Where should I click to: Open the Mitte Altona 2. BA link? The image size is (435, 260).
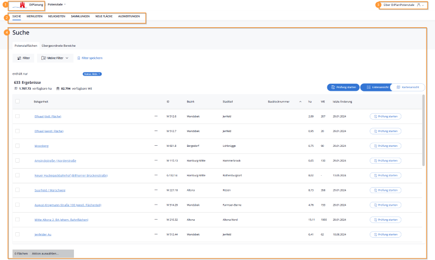[61, 219]
